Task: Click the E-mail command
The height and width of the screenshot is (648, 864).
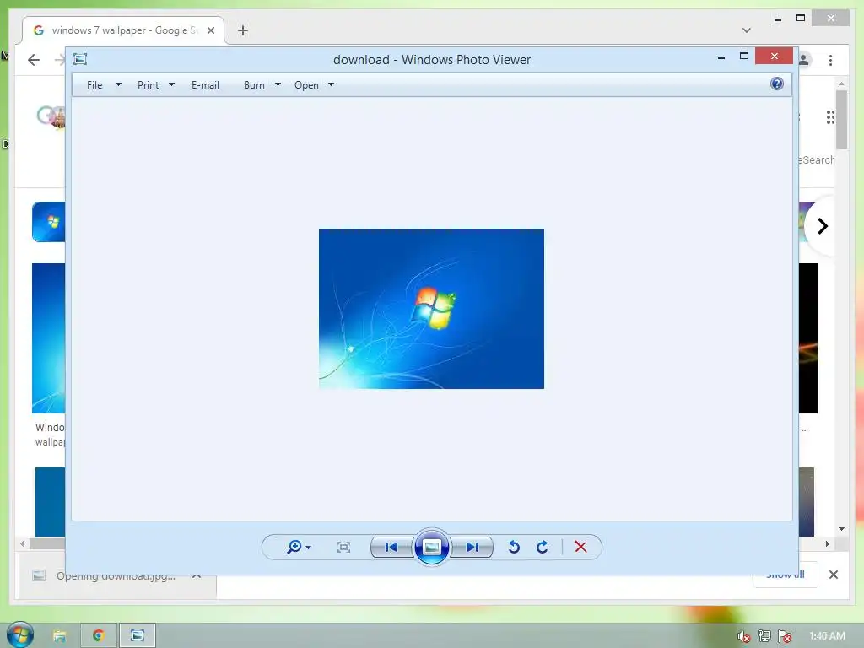Action: point(205,85)
